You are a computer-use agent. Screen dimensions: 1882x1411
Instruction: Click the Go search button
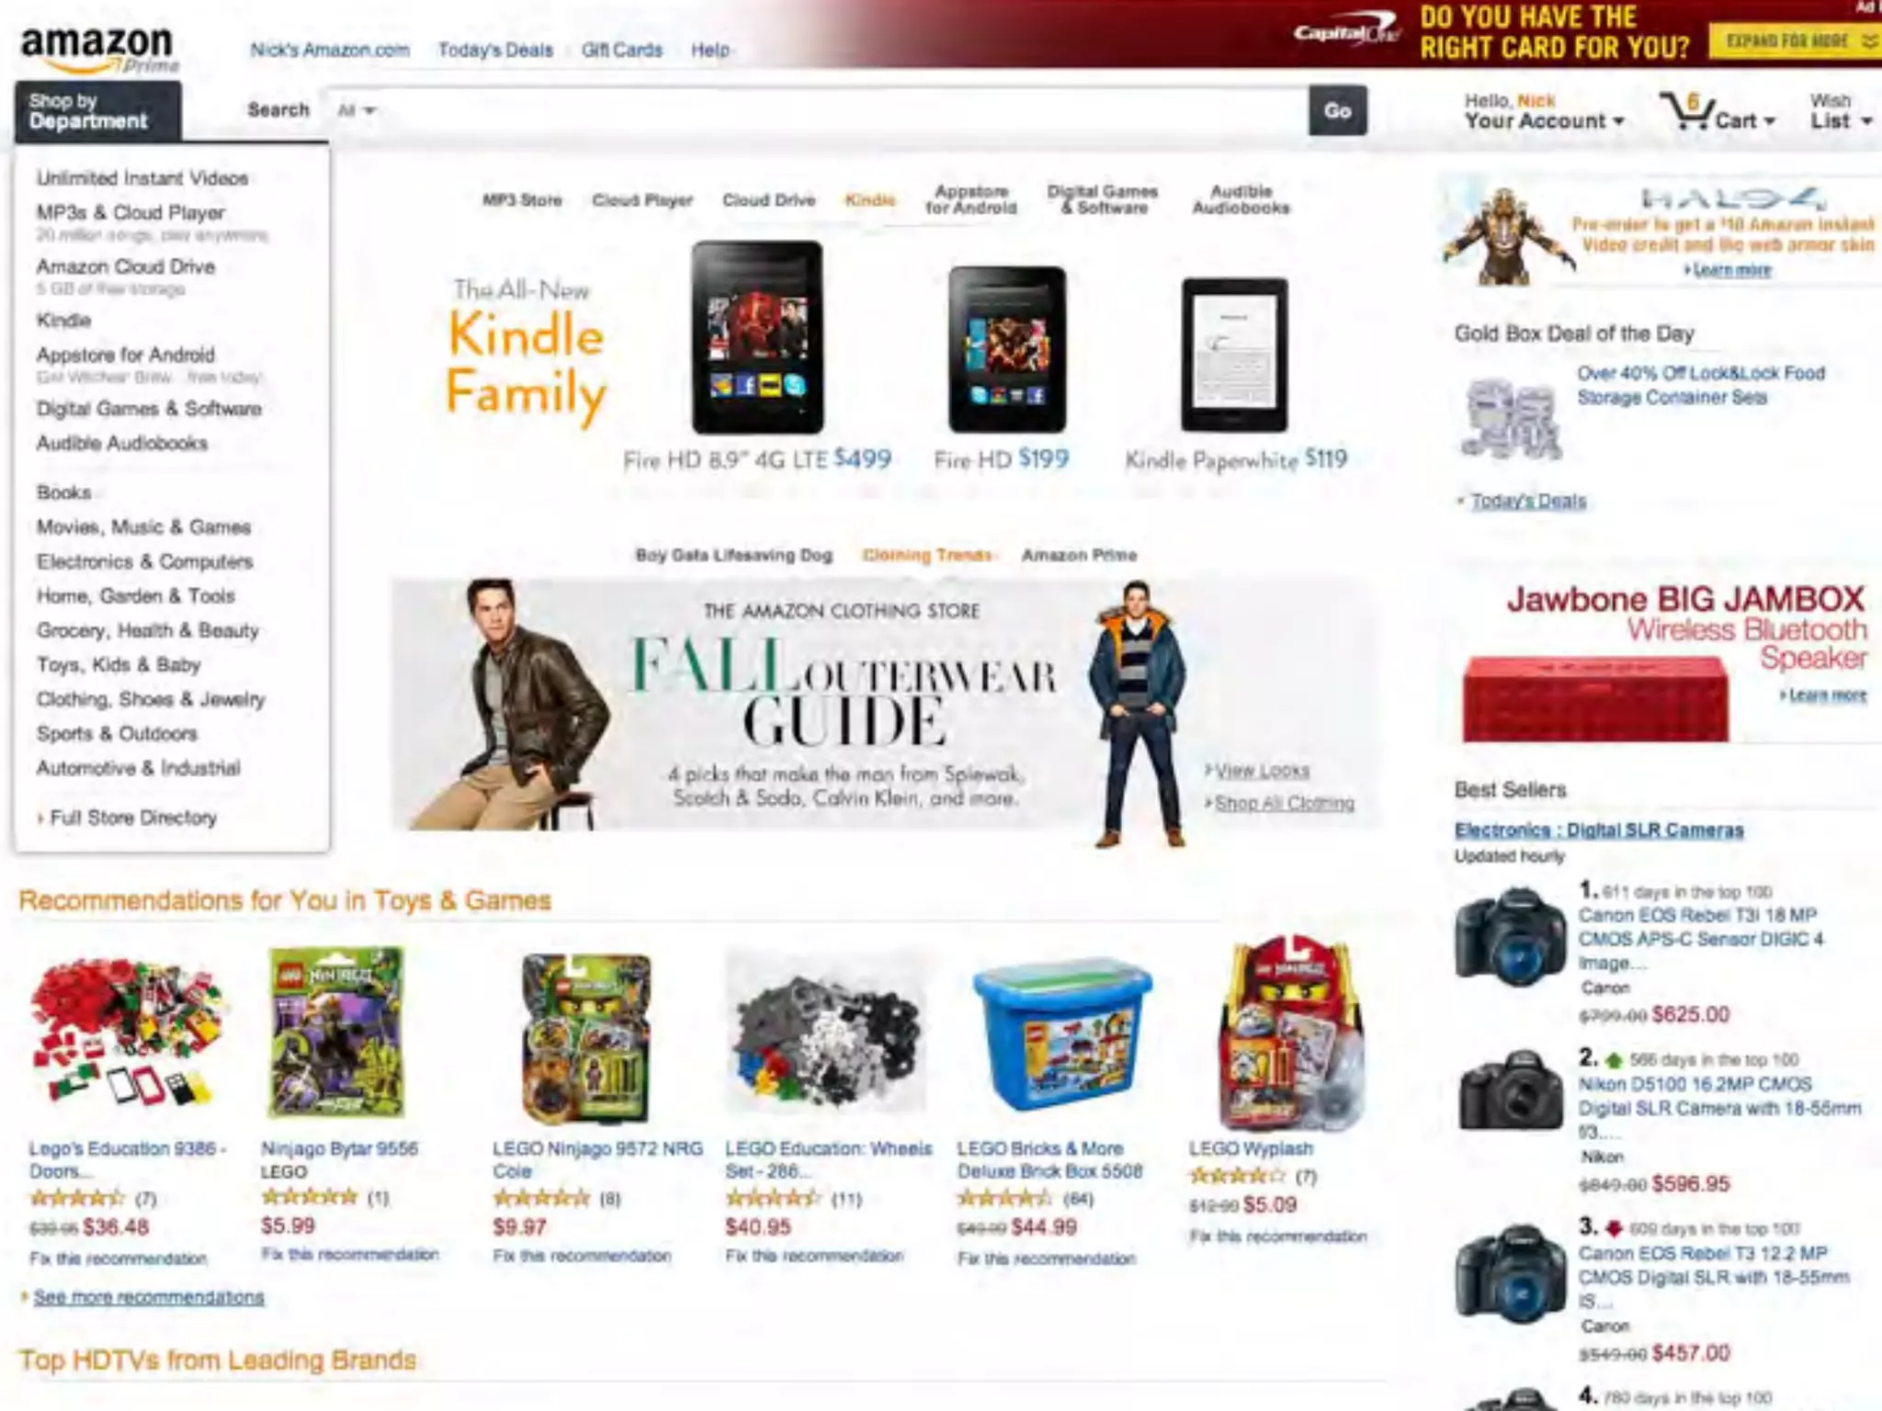[1337, 110]
